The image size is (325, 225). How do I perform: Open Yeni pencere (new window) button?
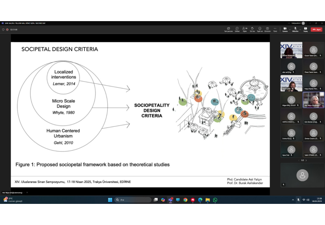(x=228, y=29)
